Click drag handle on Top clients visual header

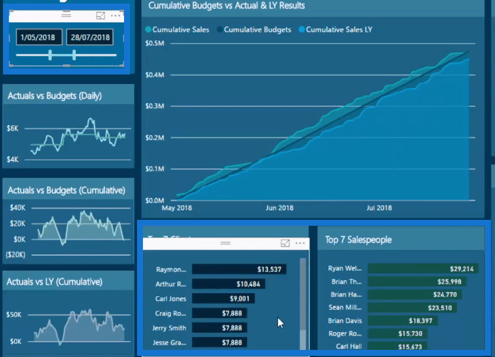226,243
